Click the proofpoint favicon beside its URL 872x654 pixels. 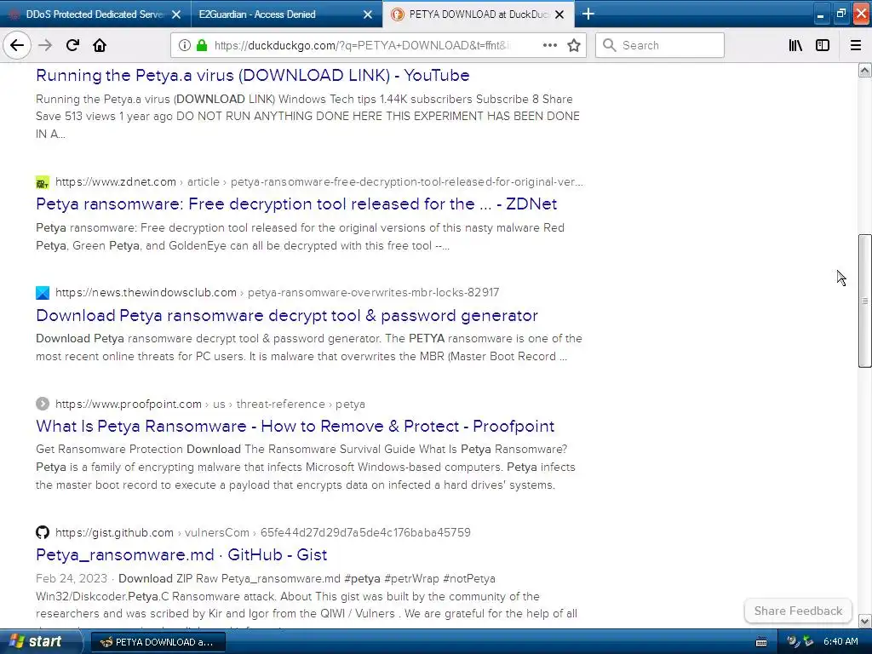(x=43, y=404)
